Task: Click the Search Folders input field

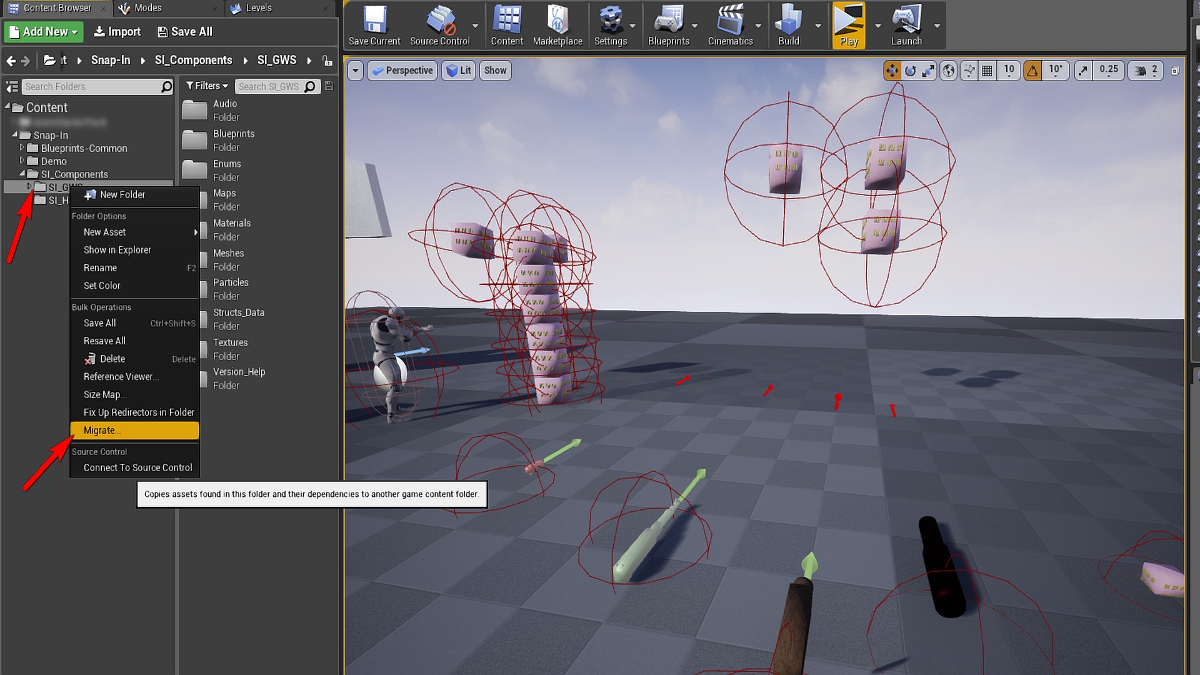Action: [94, 86]
